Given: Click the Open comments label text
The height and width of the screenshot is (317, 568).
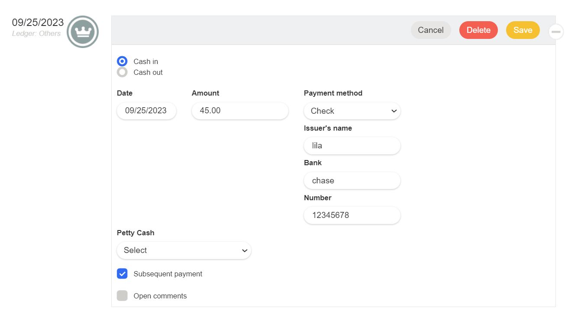Looking at the screenshot, I should tap(160, 296).
